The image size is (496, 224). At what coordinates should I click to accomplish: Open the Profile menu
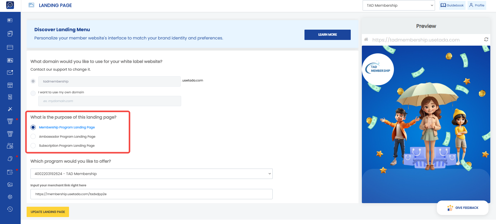tap(477, 5)
